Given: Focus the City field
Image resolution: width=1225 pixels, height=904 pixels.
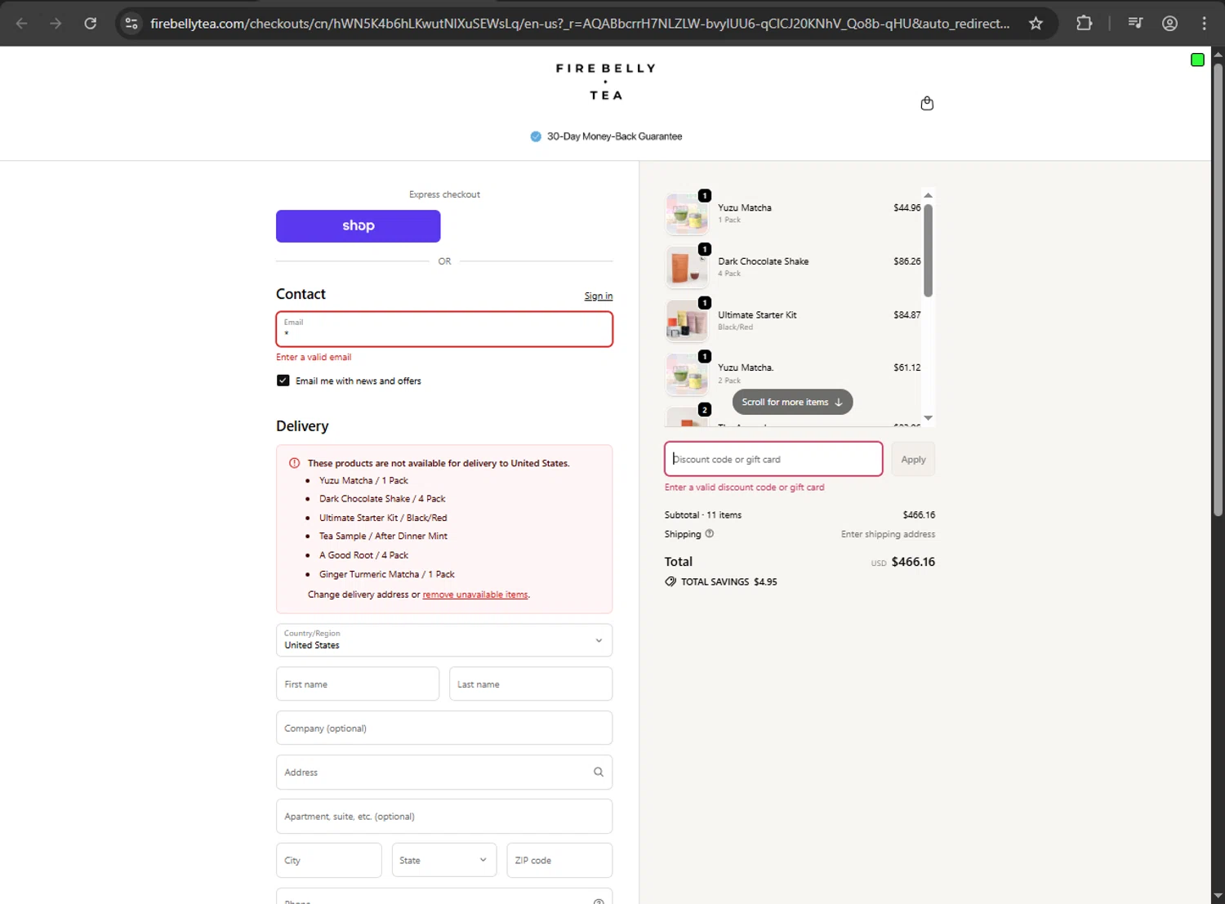Looking at the screenshot, I should point(329,860).
